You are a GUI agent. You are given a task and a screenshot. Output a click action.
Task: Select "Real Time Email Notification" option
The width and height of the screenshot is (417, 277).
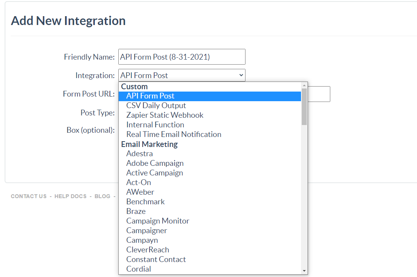pyautogui.click(x=173, y=134)
